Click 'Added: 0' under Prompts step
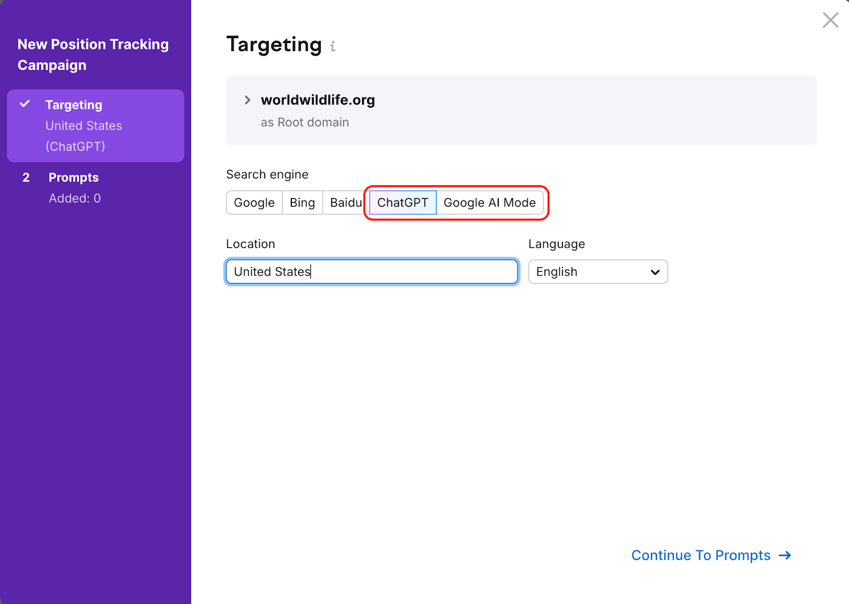This screenshot has width=849, height=604. click(75, 199)
